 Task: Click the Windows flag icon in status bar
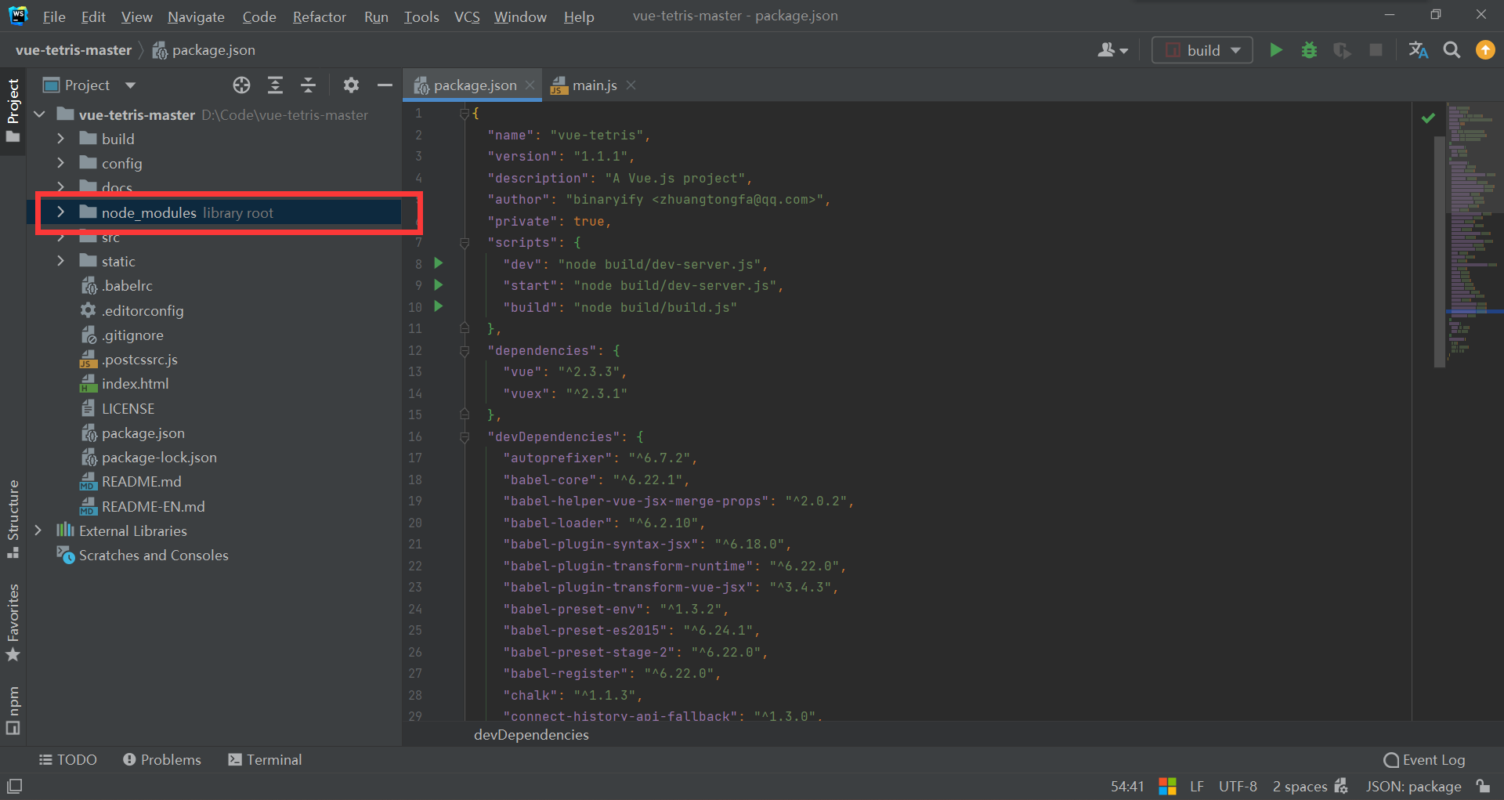(1167, 786)
